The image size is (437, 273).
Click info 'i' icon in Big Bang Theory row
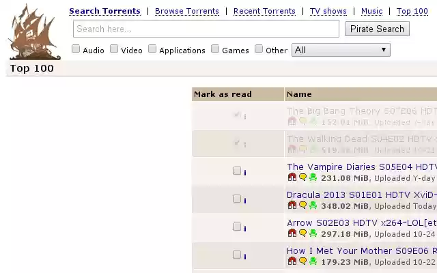click(245, 117)
